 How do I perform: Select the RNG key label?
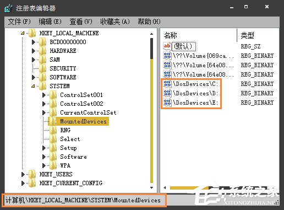[x=65, y=130]
